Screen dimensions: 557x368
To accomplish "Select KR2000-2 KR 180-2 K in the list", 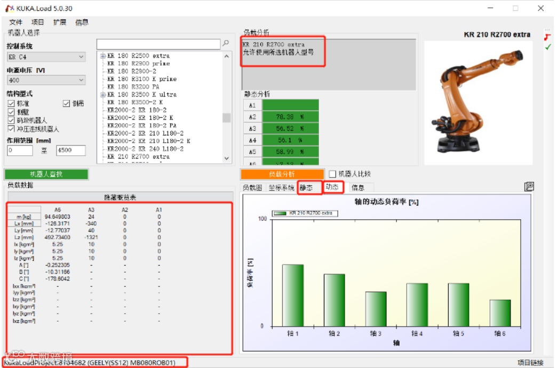I will 140,118.
